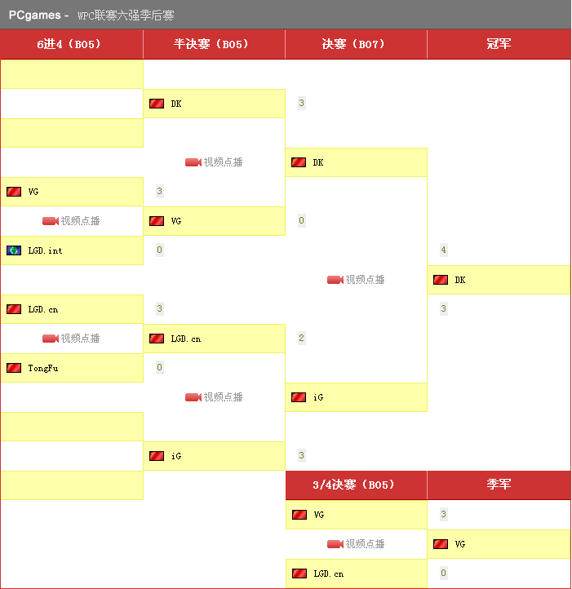
Task: Click the flag next to champion DK
Action: 441,280
